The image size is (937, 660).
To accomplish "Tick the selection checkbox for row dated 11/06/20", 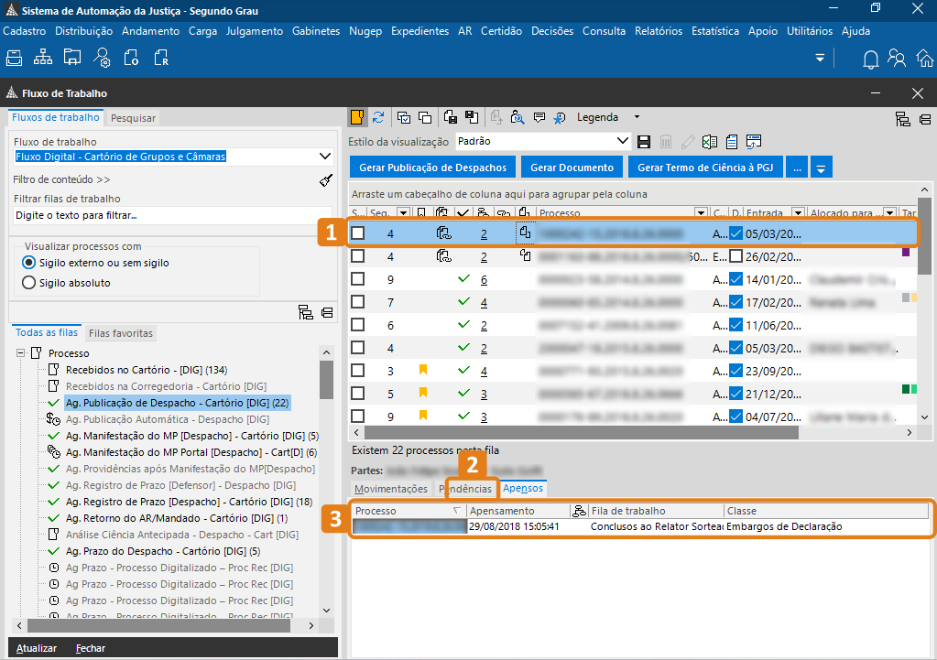I will tap(358, 325).
